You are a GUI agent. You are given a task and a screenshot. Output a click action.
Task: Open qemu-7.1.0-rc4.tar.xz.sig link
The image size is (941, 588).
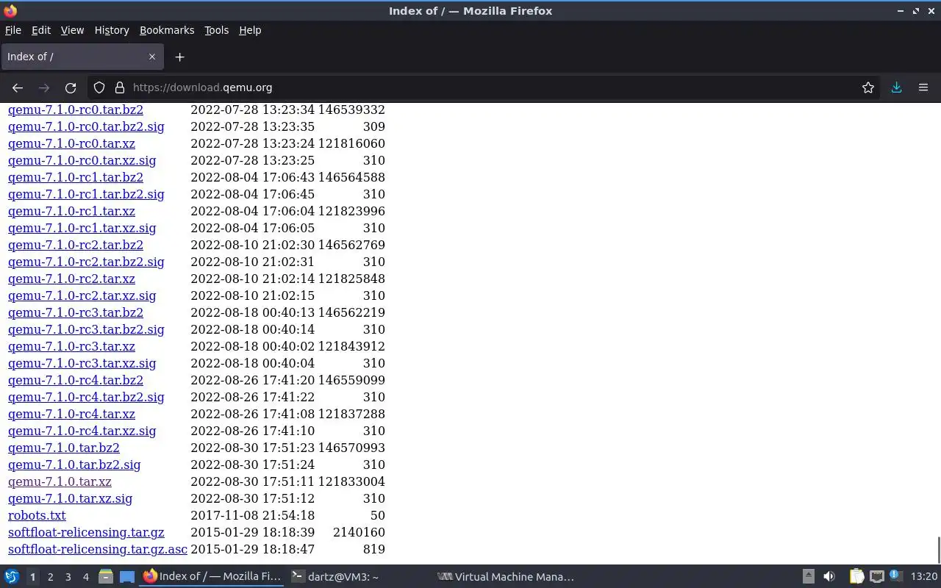click(x=82, y=431)
